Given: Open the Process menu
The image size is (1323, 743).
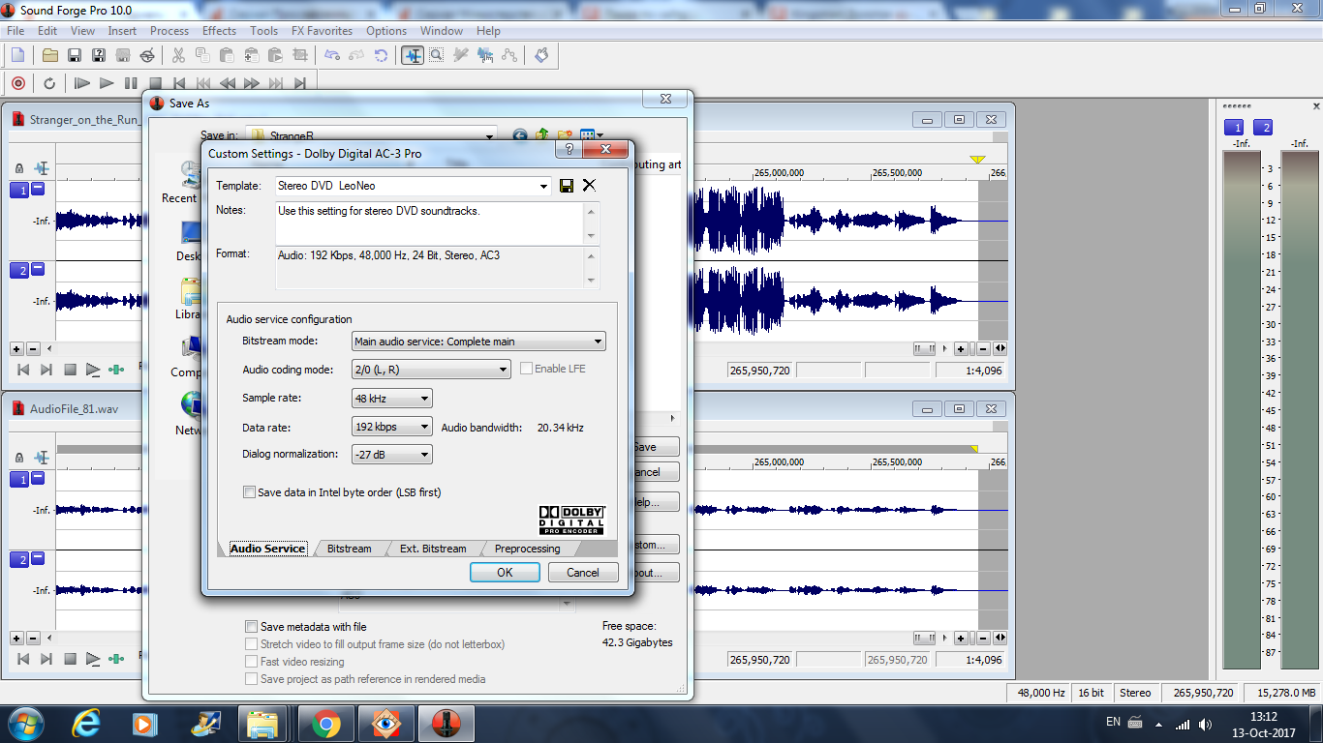Looking at the screenshot, I should (x=169, y=31).
